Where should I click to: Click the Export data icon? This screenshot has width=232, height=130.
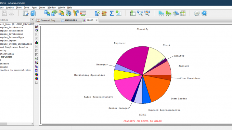tap(54, 13)
